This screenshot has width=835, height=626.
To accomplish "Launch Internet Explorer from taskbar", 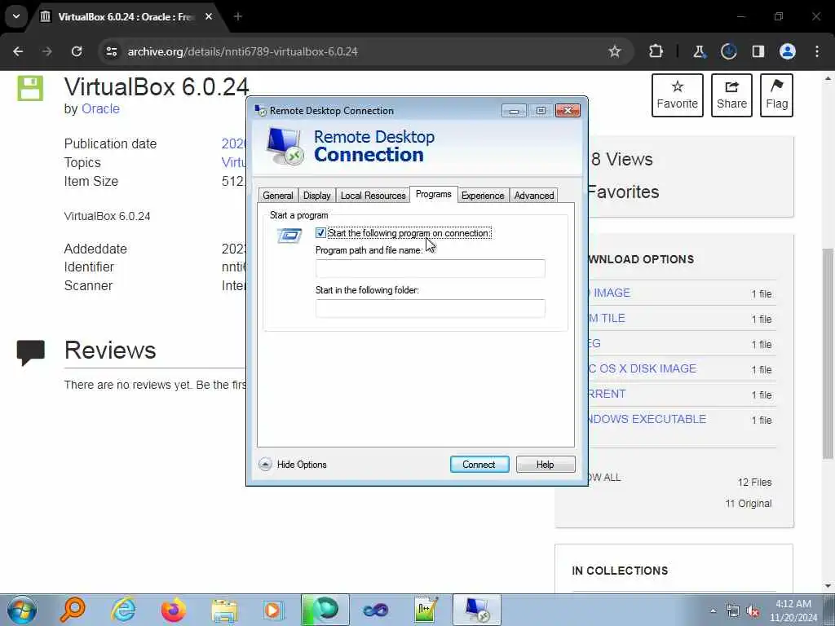I will [123, 610].
